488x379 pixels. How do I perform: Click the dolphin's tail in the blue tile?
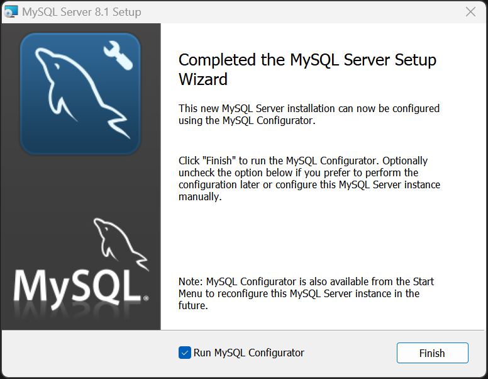[x=120, y=125]
